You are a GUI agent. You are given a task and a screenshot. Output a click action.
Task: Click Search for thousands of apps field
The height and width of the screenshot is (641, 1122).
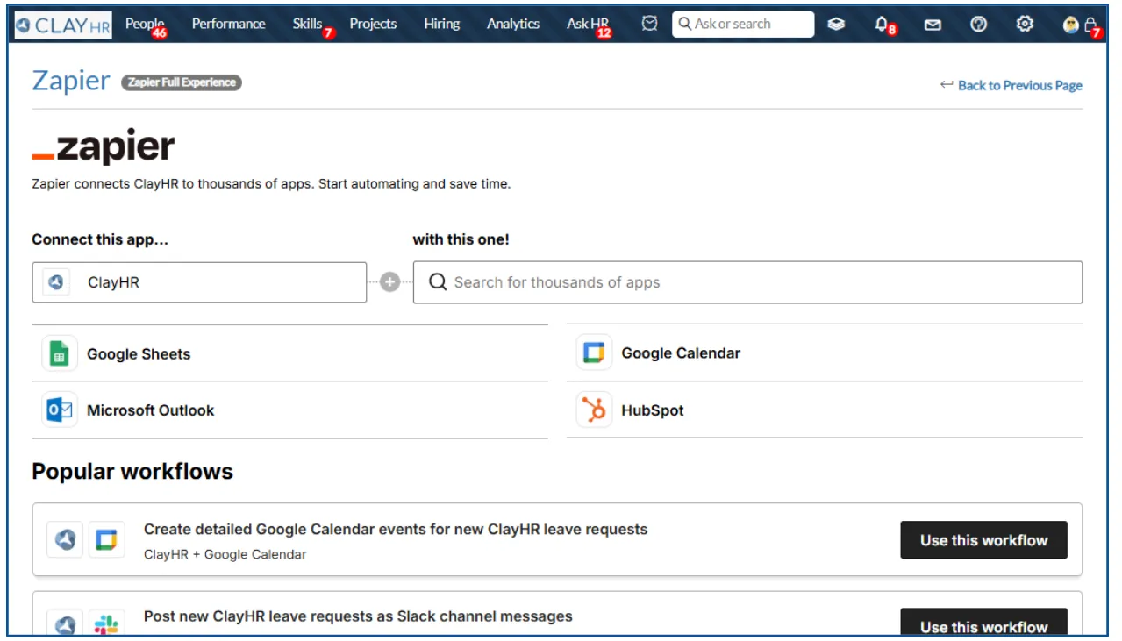(x=747, y=282)
